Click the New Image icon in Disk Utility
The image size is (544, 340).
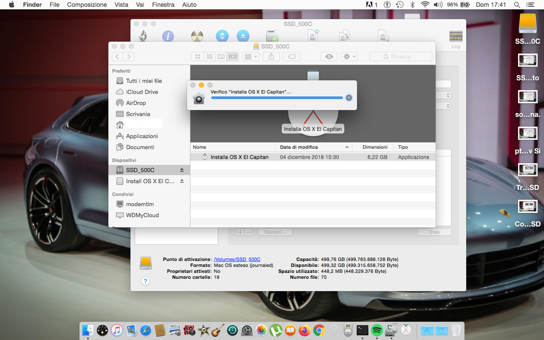tap(313, 36)
